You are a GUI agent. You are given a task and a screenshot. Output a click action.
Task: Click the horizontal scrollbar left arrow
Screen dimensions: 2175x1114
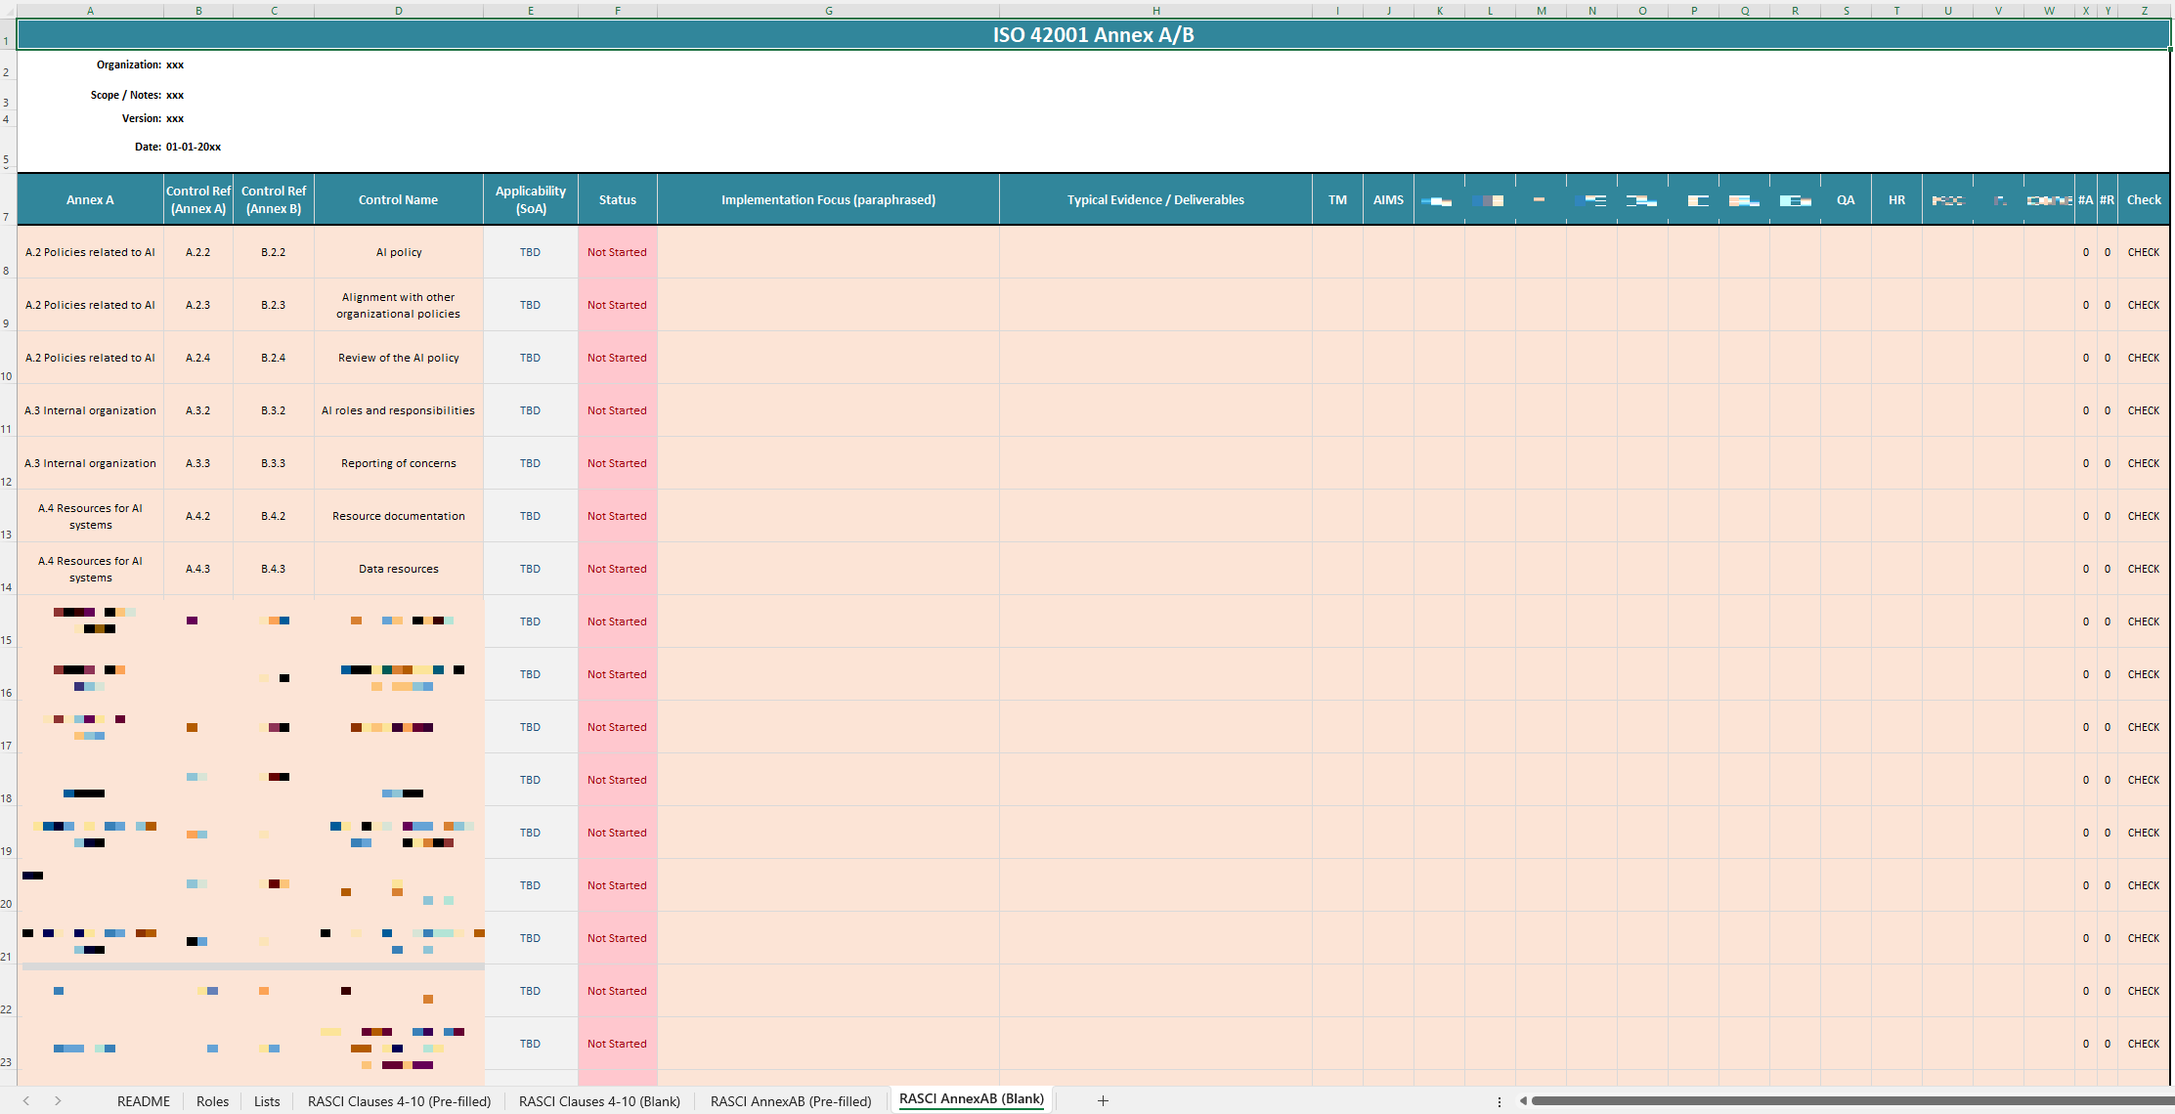[x=1523, y=1100]
